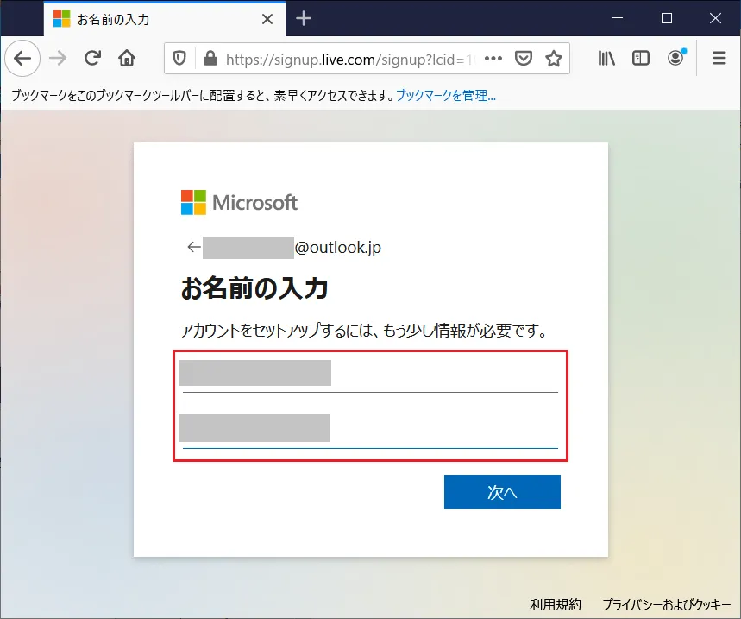Viewport: 741px width, 619px height.
Task: Close the Firefox window
Action: (x=715, y=18)
